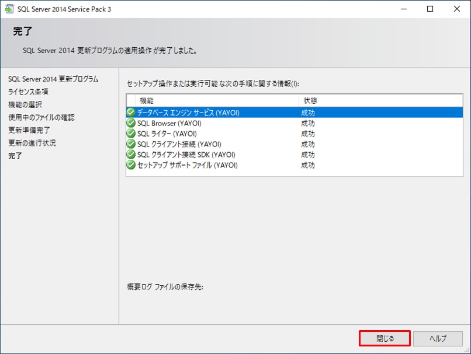This screenshot has height=354, width=471.
Task: Click the green check icon for SQL Browser (YAYOI)
Action: coord(131,123)
